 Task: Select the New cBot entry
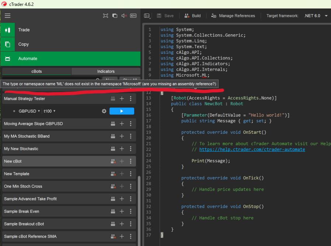click(69, 161)
